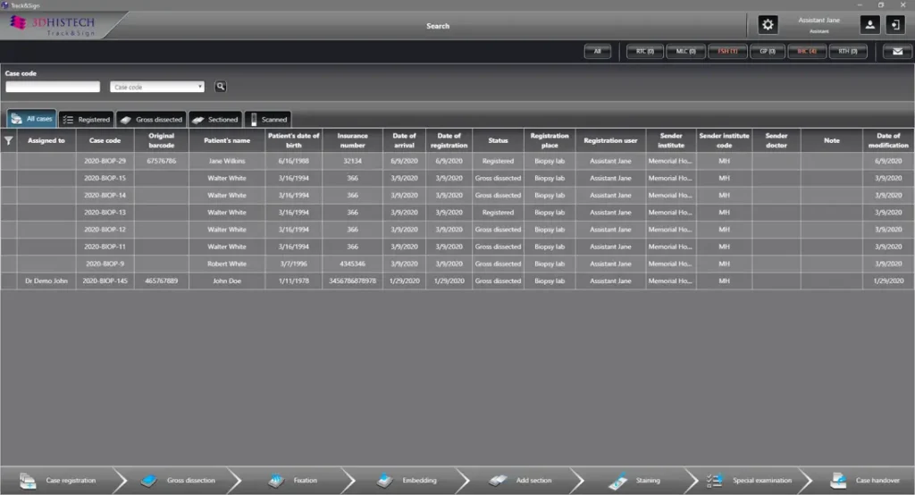915x495 pixels.
Task: Click the GP (0) filter button
Action: 768,51
